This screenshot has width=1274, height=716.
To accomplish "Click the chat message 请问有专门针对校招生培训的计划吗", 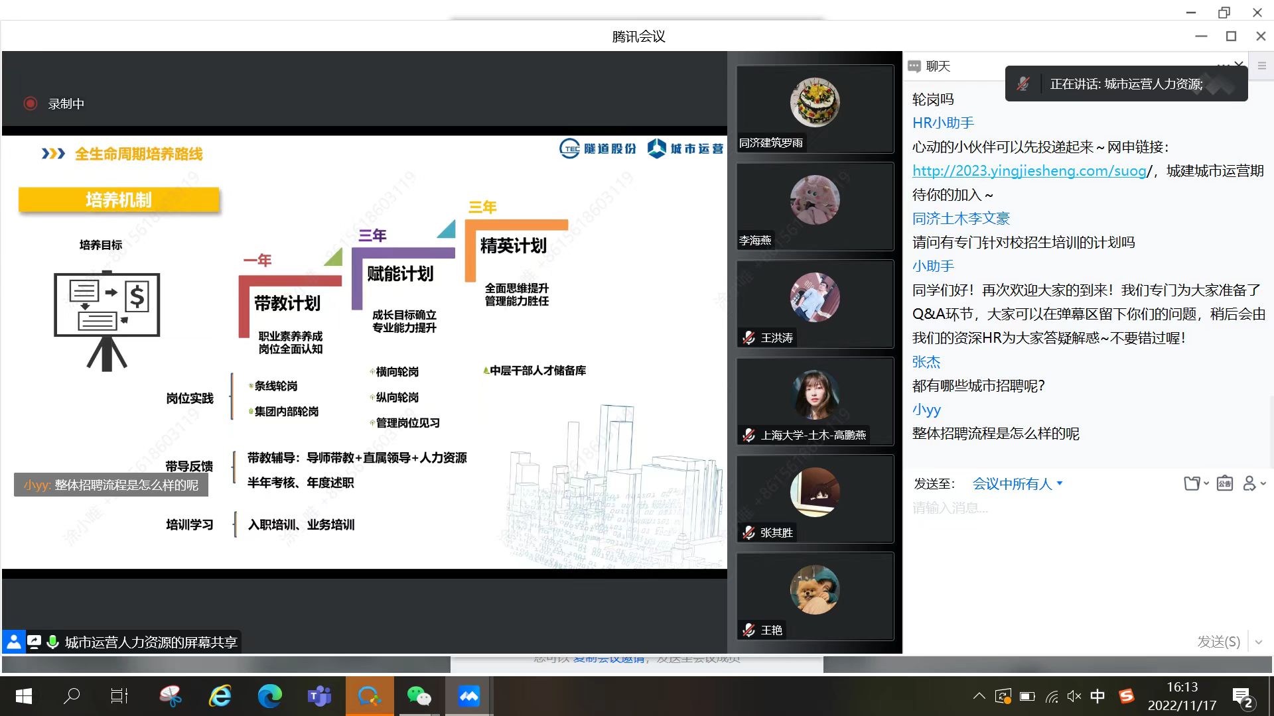I will coord(1023,242).
